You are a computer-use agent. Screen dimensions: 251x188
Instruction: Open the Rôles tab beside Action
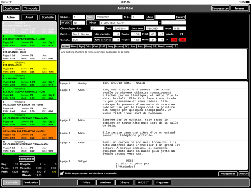click(74, 46)
